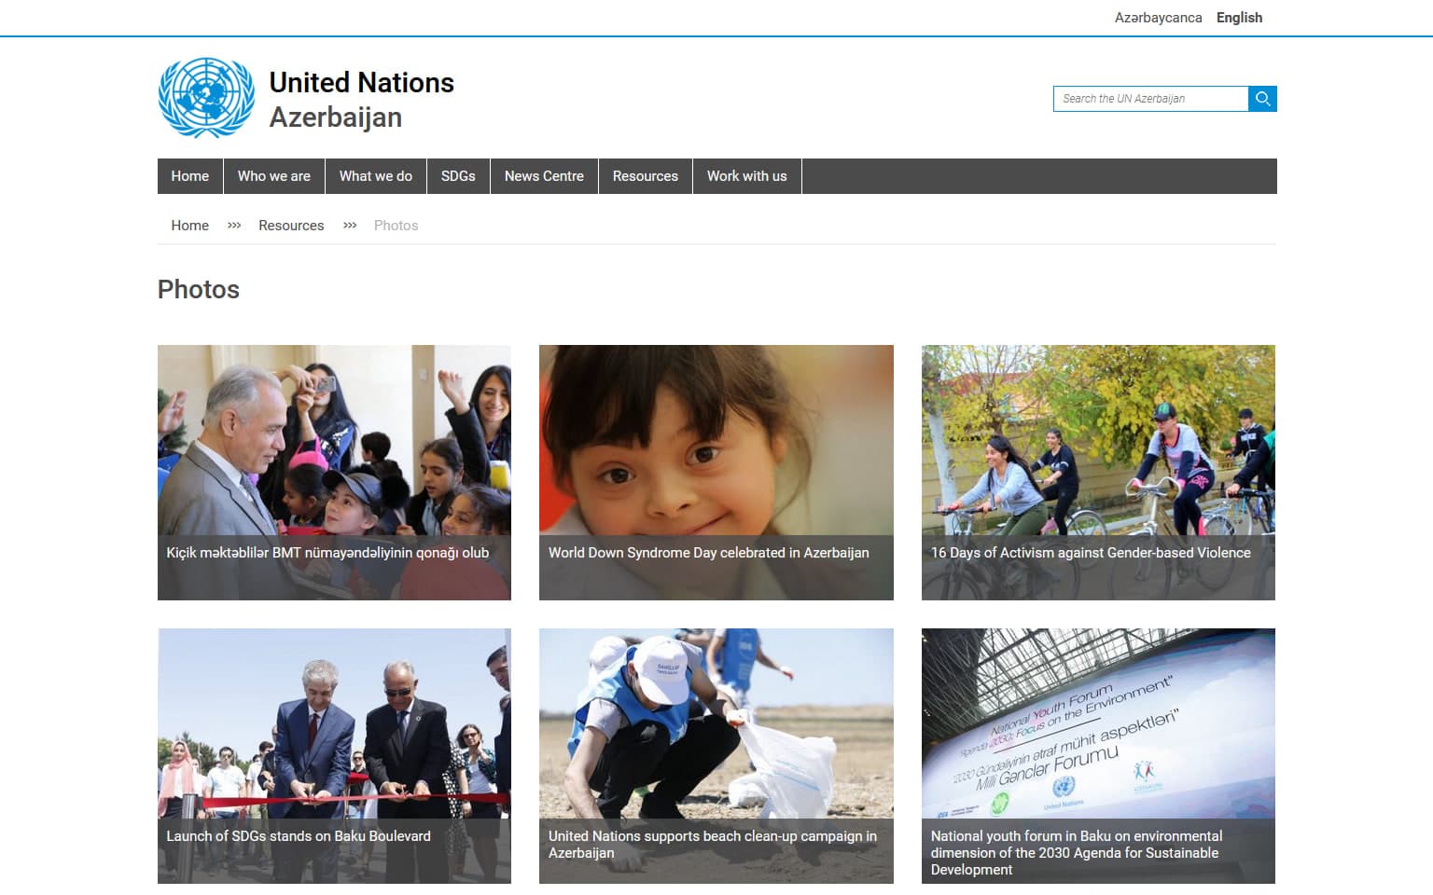1433x895 pixels.
Task: Open the What we do menu
Action: (x=376, y=176)
